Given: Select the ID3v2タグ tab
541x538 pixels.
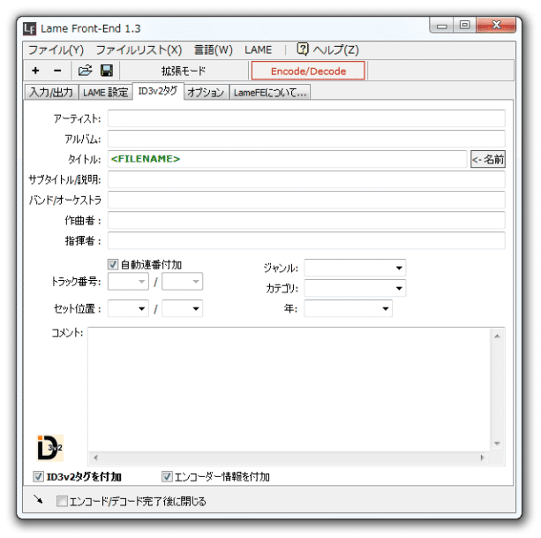Looking at the screenshot, I should (158, 91).
